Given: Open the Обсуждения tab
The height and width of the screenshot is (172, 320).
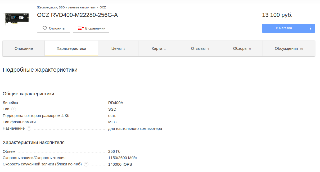Looking at the screenshot, I should coord(289,48).
